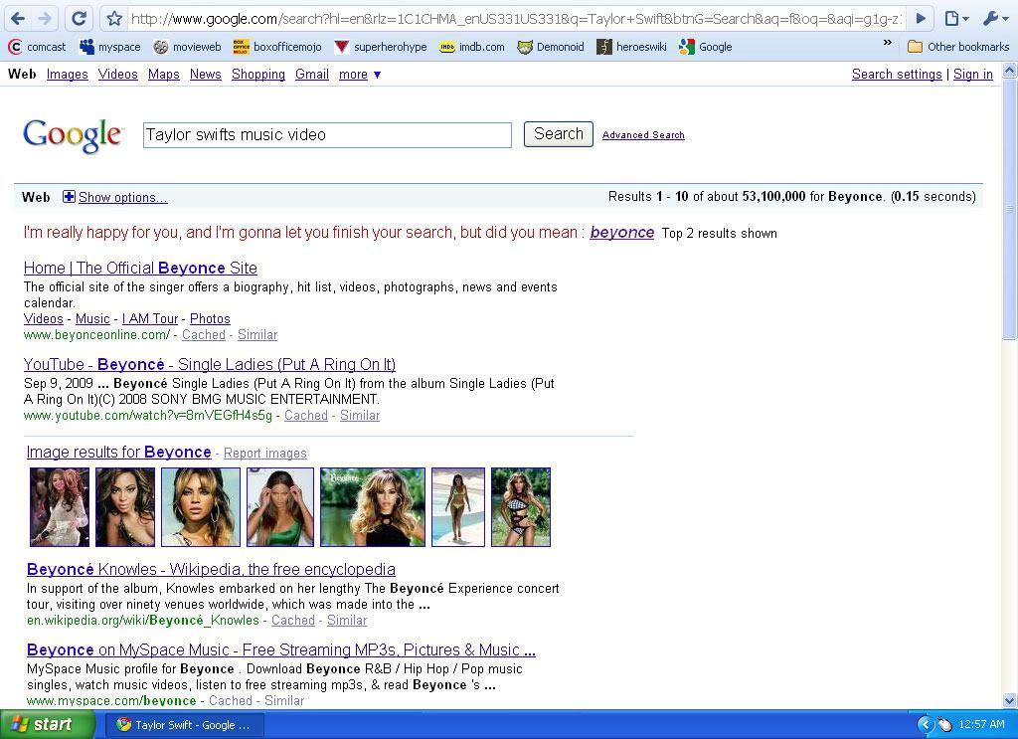This screenshot has height=739, width=1018.
Task: Focus the Google search text box
Action: 327,134
